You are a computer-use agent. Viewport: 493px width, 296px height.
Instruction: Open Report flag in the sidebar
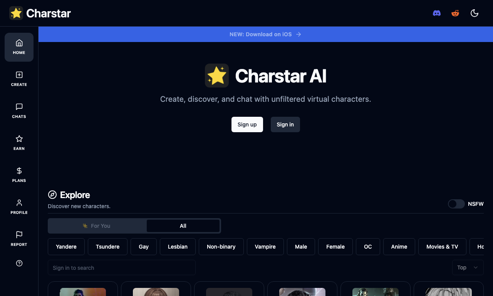tap(19, 239)
